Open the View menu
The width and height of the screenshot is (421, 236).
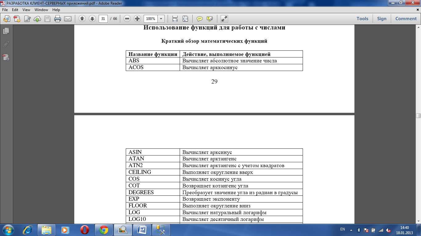click(x=26, y=10)
